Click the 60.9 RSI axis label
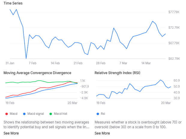The width and height of the screenshot is (186, 139). [x=177, y=81]
